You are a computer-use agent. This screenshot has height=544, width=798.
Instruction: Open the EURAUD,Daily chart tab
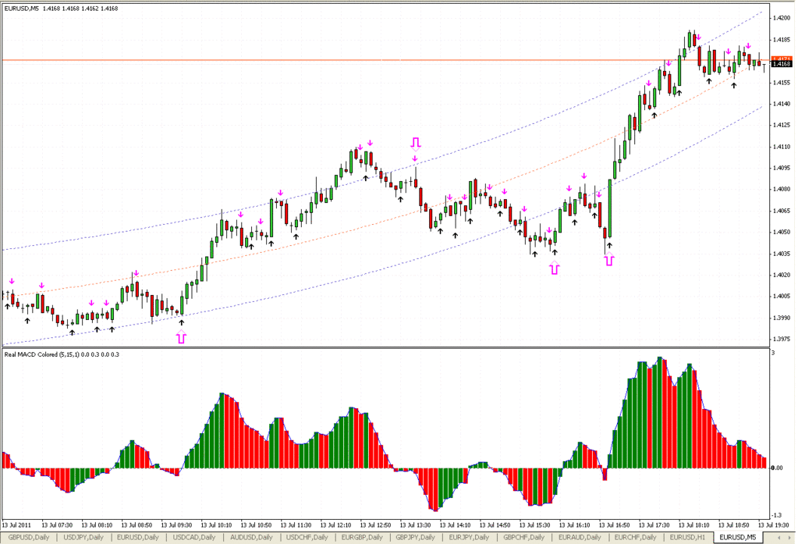pos(580,538)
